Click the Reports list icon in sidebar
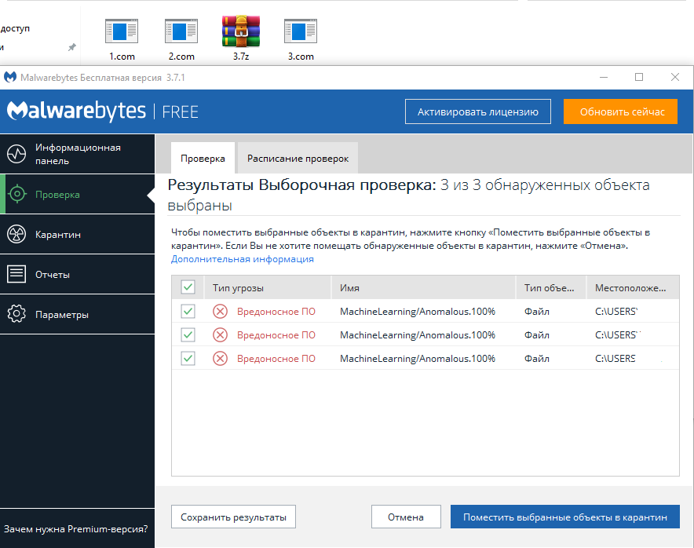This screenshot has height=548, width=694. click(x=16, y=274)
